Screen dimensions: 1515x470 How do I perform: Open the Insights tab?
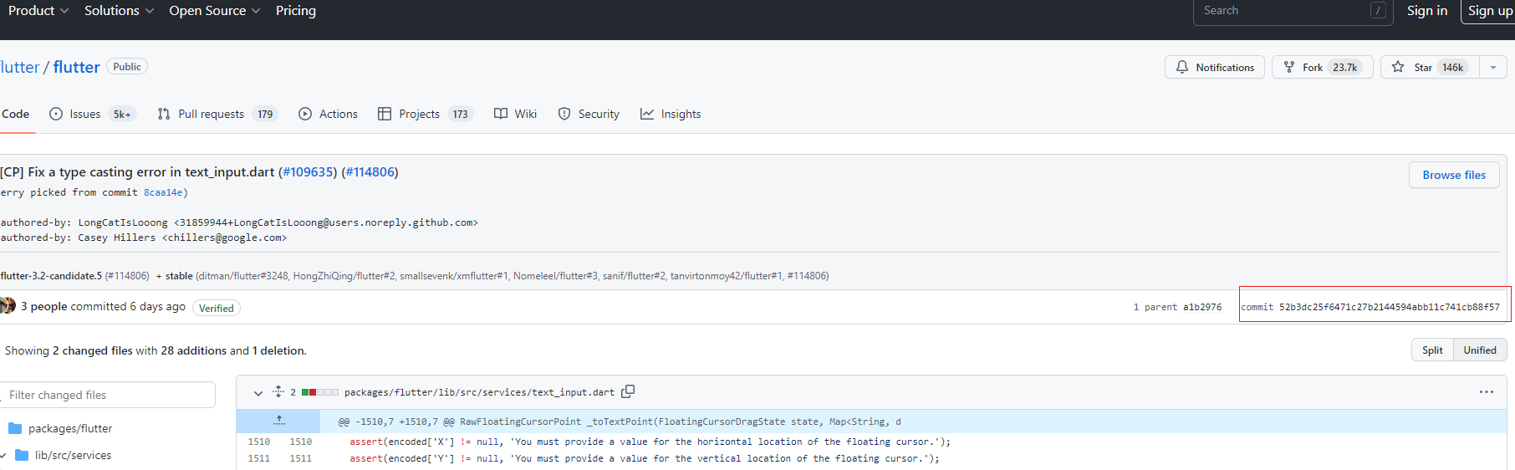[x=671, y=114]
